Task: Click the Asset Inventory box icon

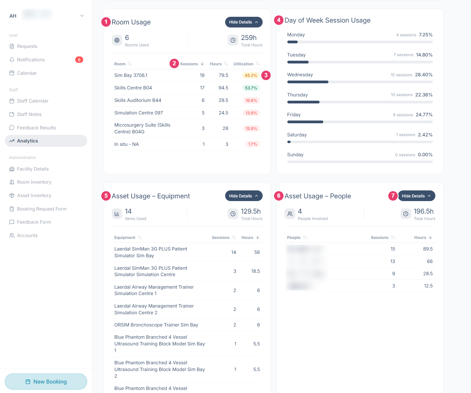Action: pyautogui.click(x=12, y=196)
